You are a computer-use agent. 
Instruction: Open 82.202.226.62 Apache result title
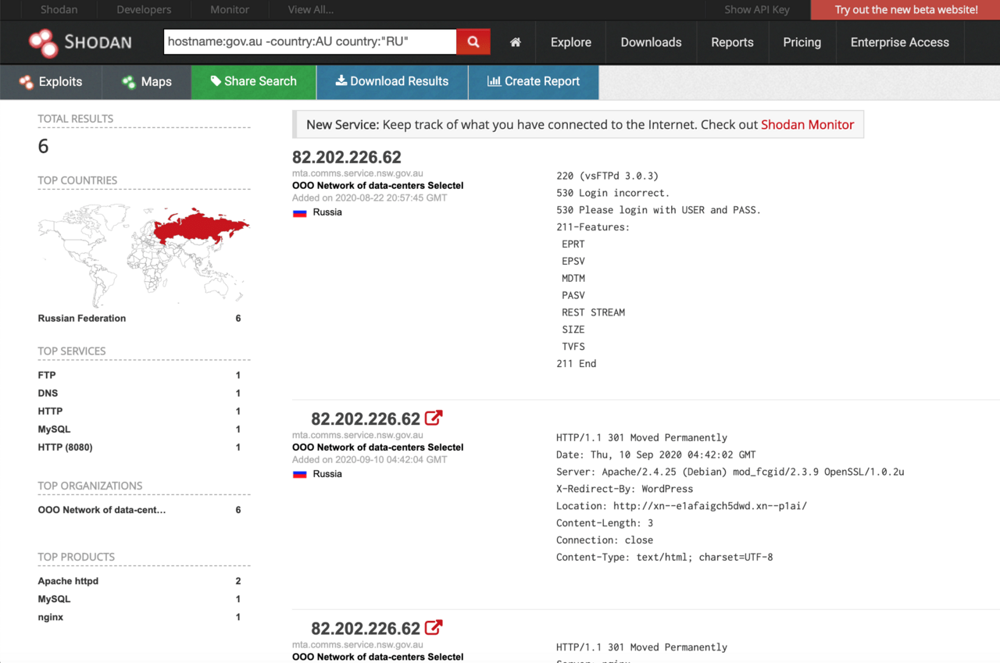click(x=366, y=419)
